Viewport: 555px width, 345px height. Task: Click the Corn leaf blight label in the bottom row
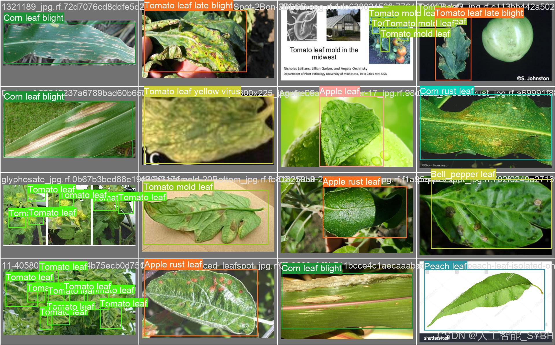pyautogui.click(x=312, y=268)
